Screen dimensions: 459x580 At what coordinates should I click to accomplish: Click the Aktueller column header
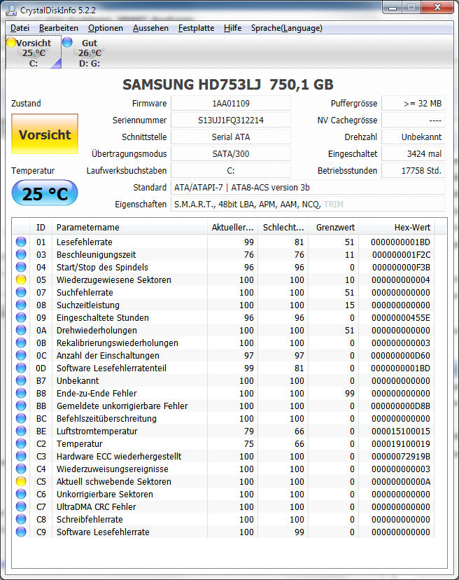click(232, 228)
